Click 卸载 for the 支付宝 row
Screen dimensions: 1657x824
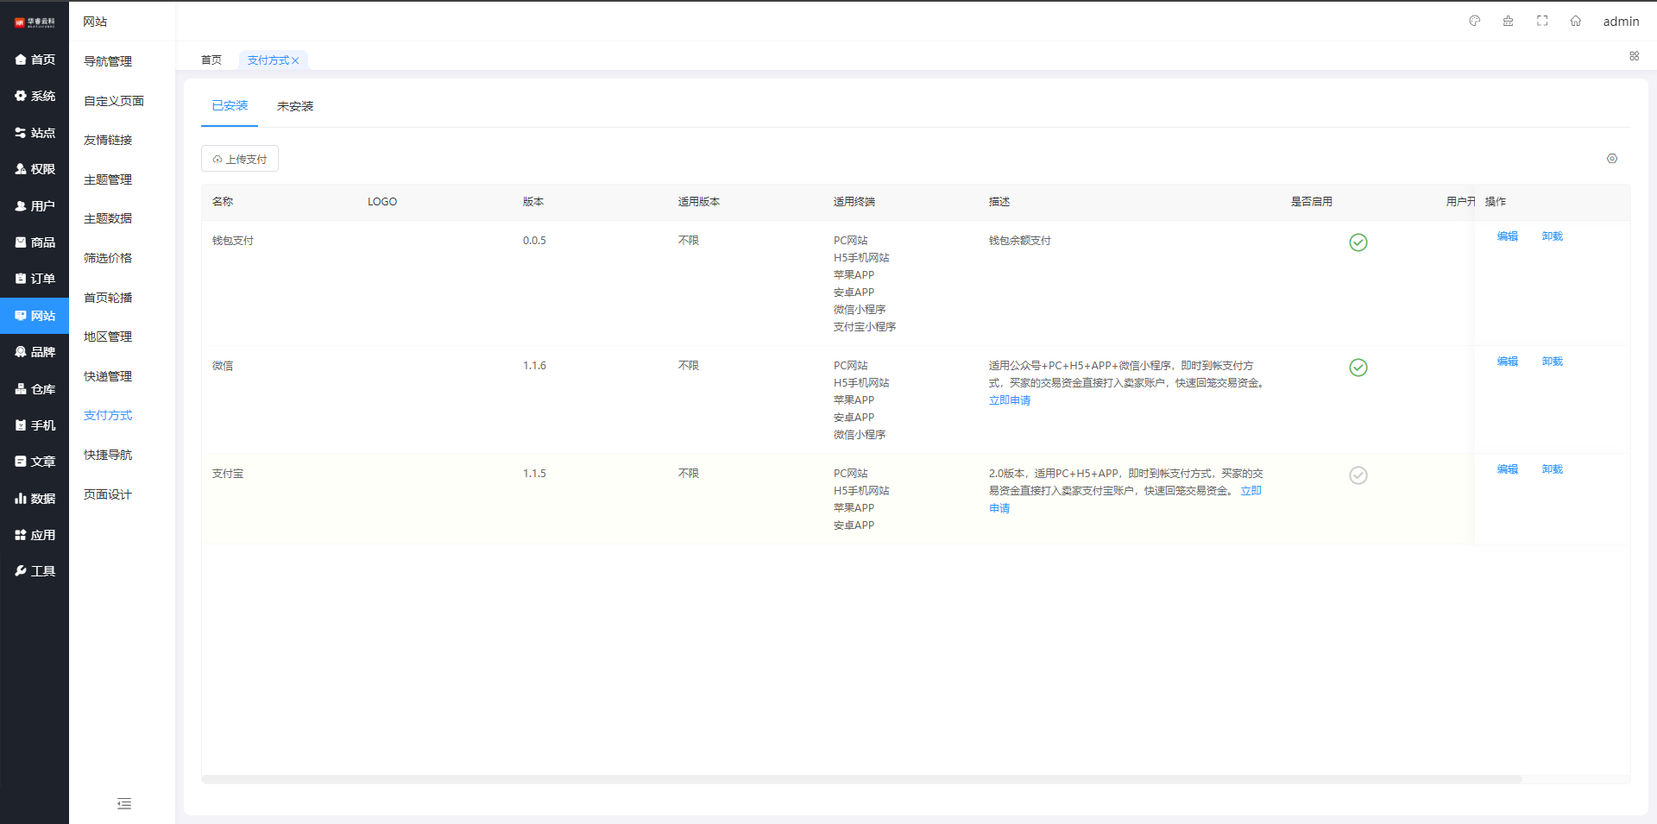pyautogui.click(x=1552, y=469)
